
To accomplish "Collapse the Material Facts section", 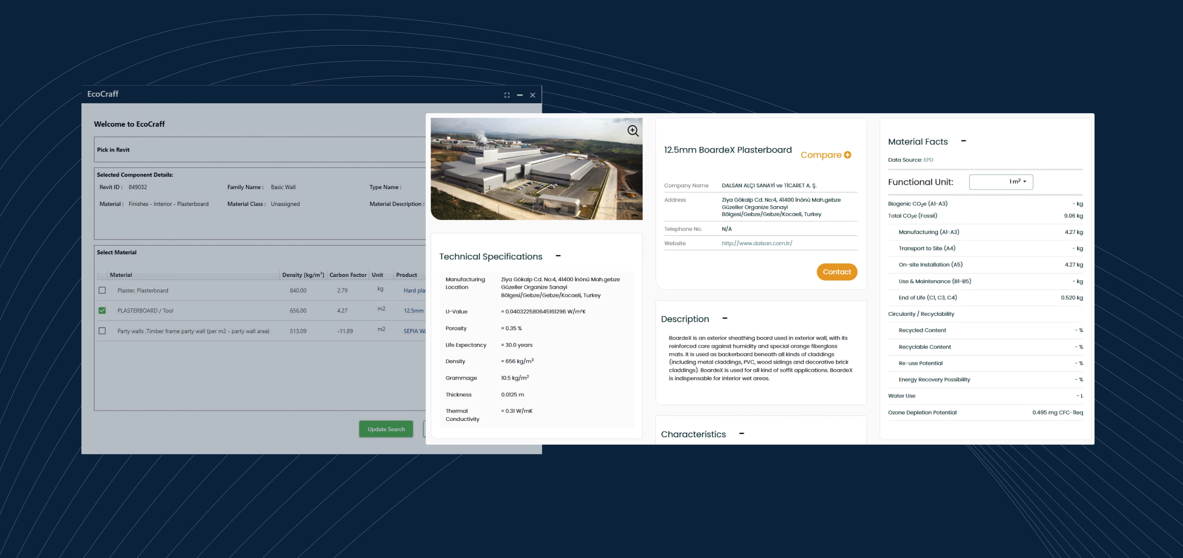I will (963, 141).
